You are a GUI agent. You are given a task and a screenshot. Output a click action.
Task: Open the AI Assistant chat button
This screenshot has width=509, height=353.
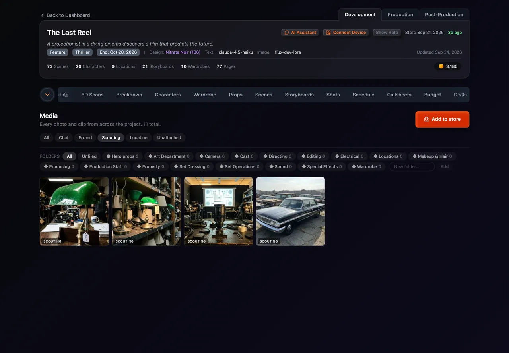click(300, 33)
